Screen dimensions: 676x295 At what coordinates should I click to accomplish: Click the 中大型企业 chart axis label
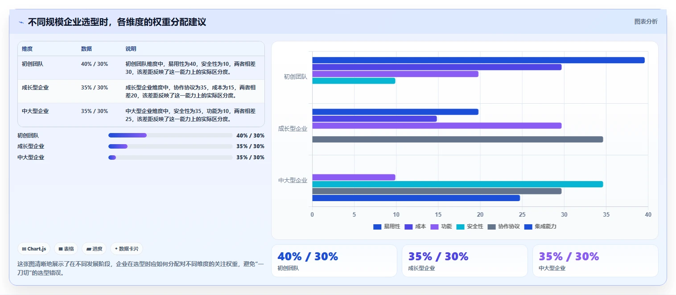[x=293, y=180]
